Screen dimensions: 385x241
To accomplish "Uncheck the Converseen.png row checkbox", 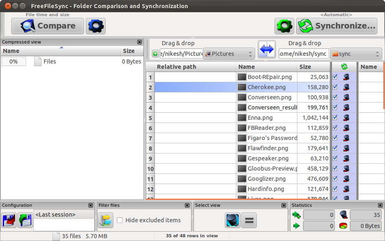I will click(335, 97).
